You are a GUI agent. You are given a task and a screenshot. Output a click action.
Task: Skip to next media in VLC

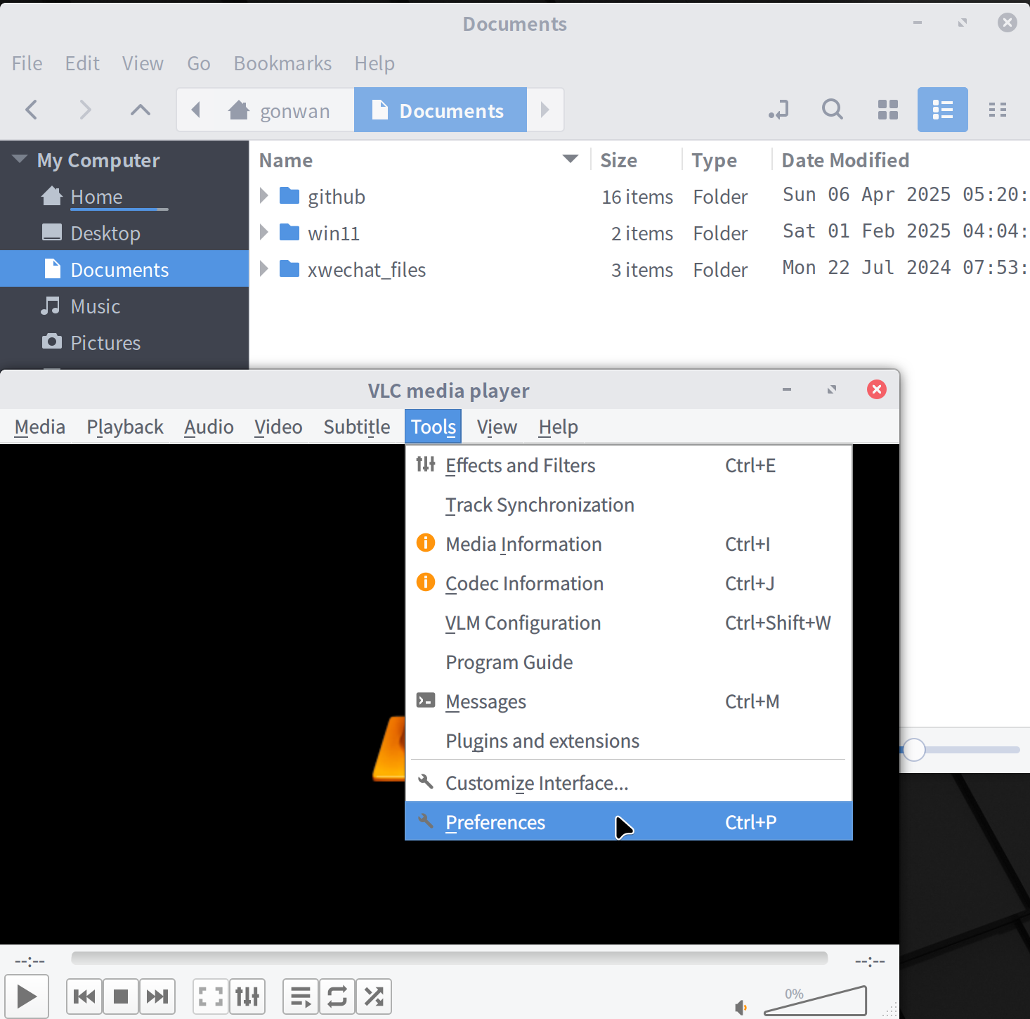(x=157, y=997)
